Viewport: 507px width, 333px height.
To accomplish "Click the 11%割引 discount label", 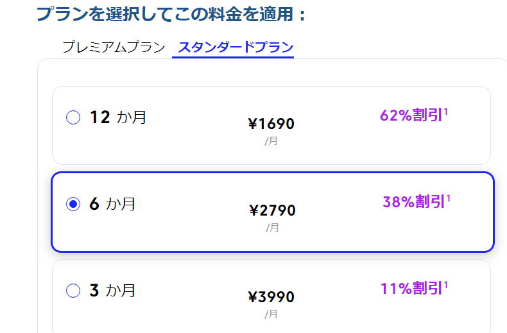I will click(411, 288).
